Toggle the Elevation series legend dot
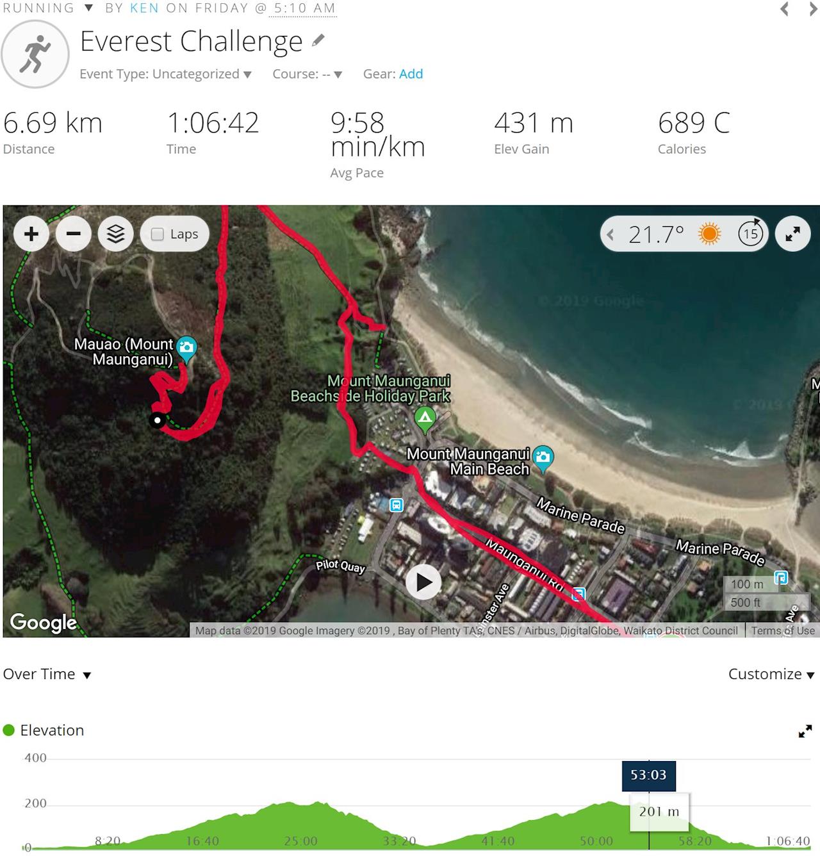The width and height of the screenshot is (820, 861). pos(9,730)
